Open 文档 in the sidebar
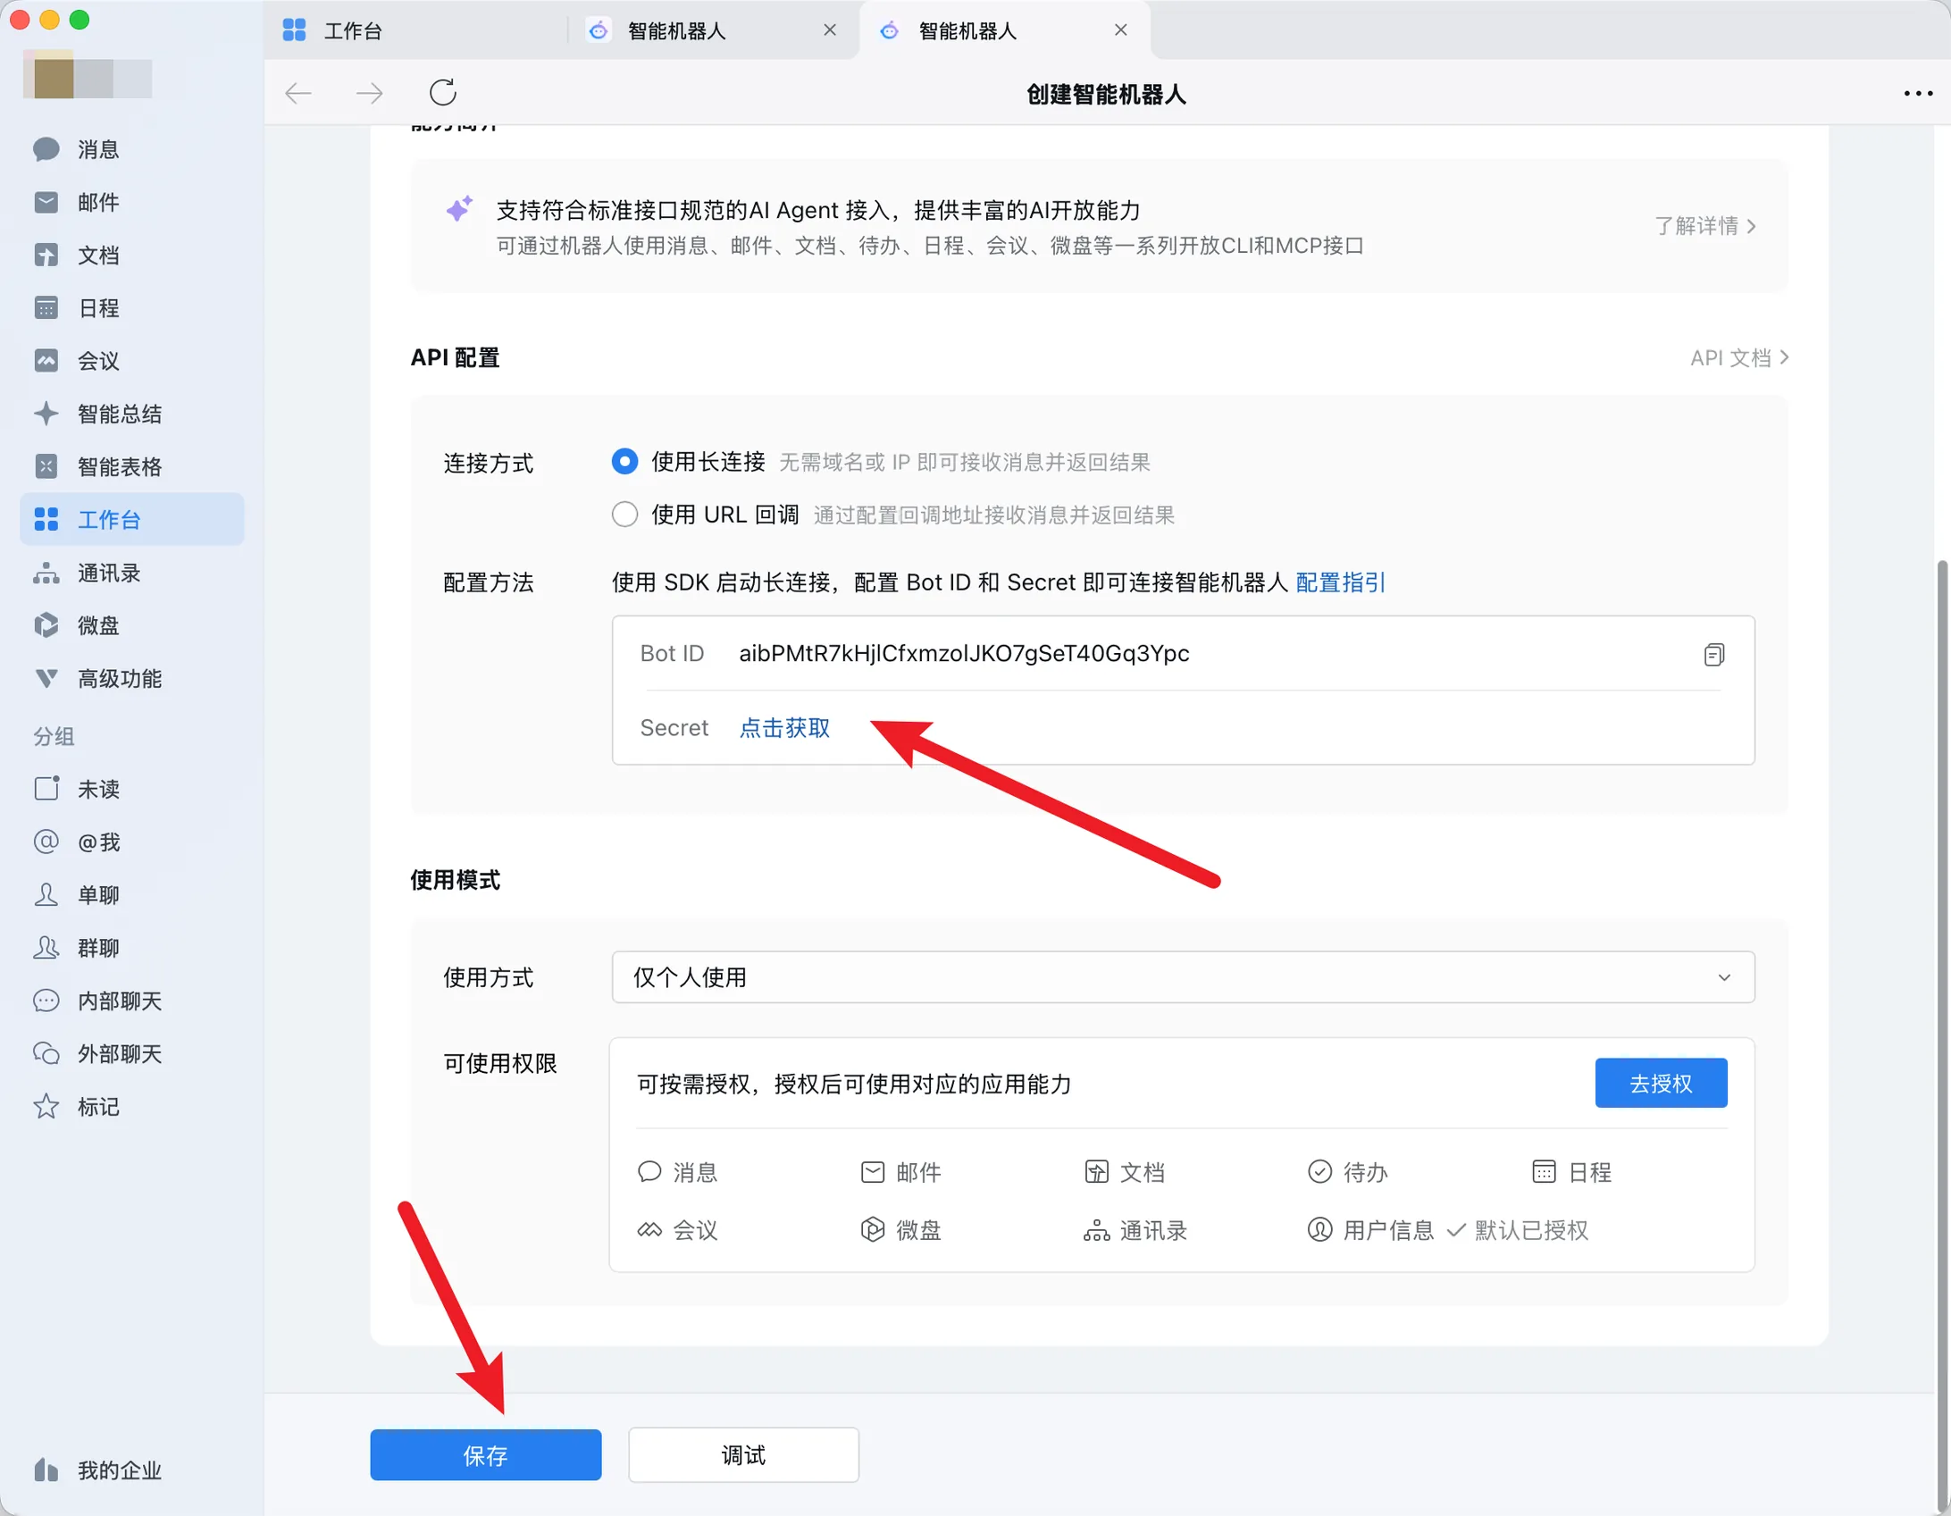The width and height of the screenshot is (1951, 1516). tap(131, 255)
